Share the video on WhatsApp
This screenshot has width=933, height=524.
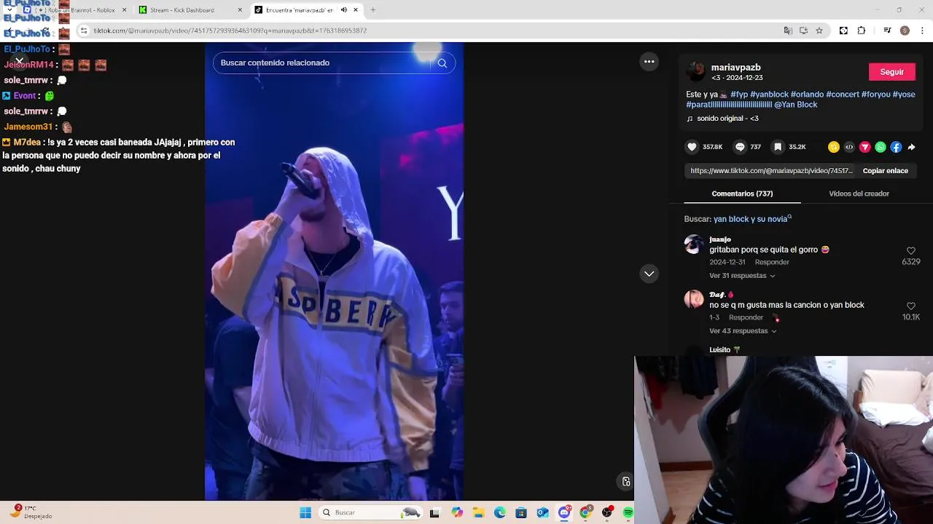point(881,147)
